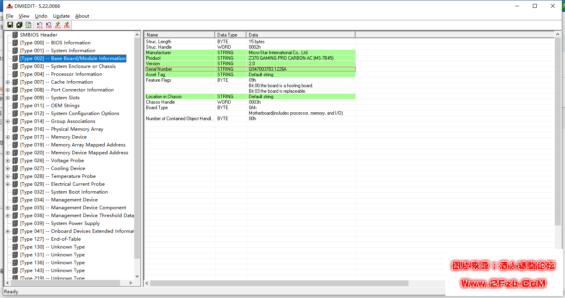
Task: Click the icon beside Type 143 Unknown Type
Action: click(x=15, y=271)
